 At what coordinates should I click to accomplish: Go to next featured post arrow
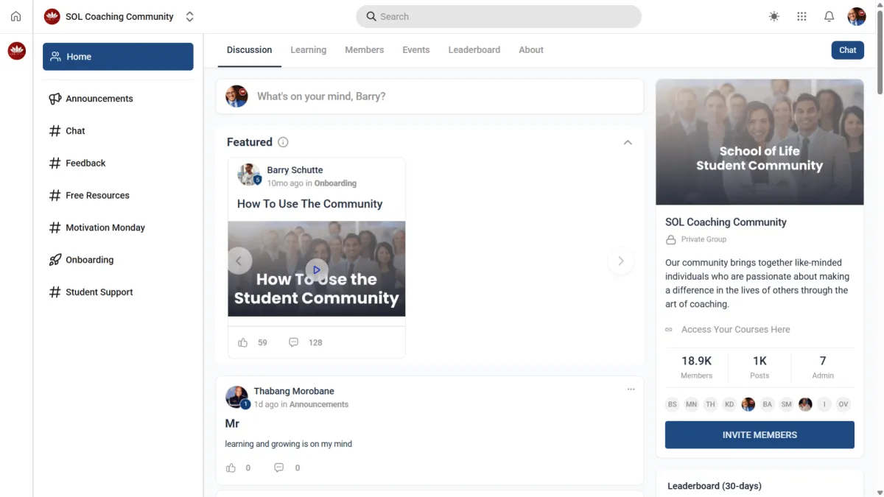(x=621, y=261)
